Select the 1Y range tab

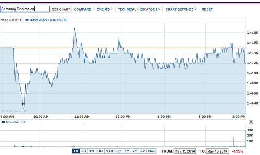pos(127,151)
